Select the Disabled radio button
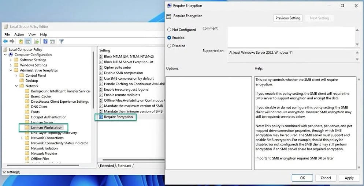364x186 pixels. pos(169,46)
